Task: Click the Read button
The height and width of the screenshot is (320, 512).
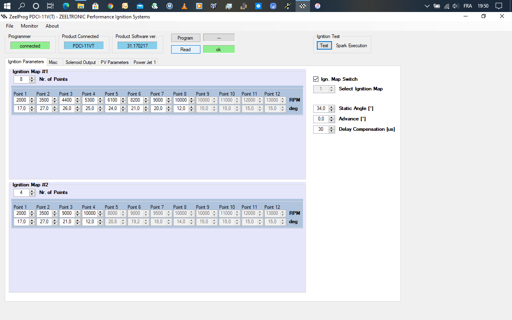Action: coord(186,50)
